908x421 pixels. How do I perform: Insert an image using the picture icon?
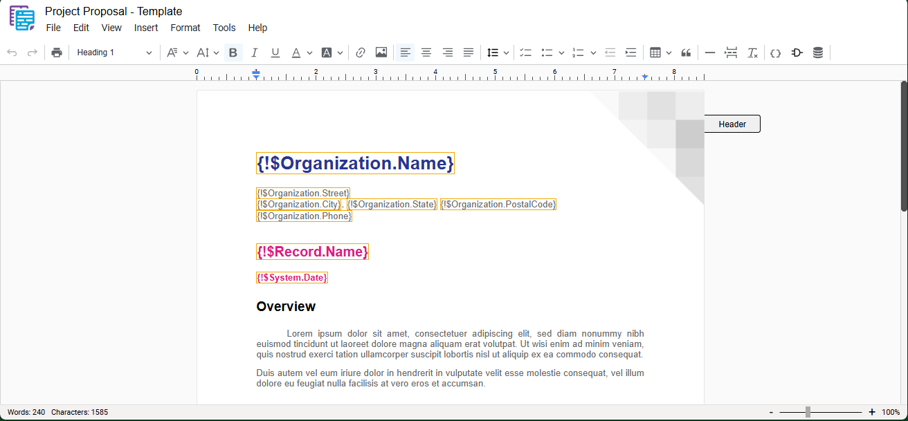pyautogui.click(x=381, y=53)
